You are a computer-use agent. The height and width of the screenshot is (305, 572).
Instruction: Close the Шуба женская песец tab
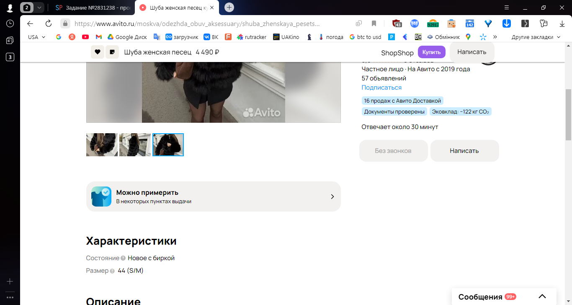tap(212, 8)
